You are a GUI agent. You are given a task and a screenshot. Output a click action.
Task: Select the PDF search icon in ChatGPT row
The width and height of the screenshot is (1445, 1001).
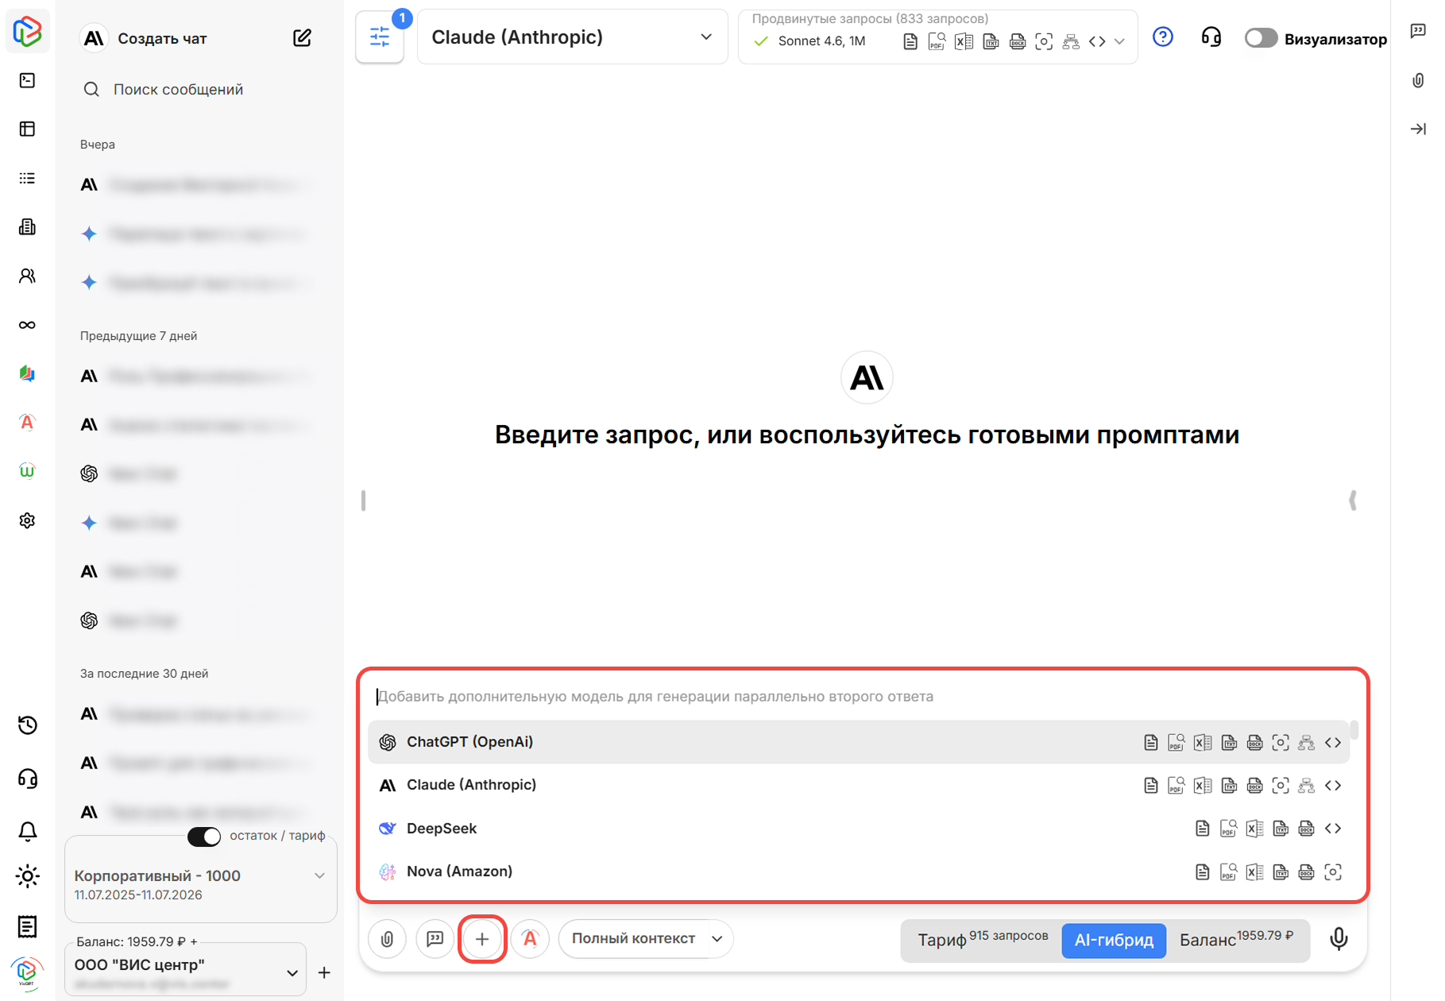point(1176,742)
